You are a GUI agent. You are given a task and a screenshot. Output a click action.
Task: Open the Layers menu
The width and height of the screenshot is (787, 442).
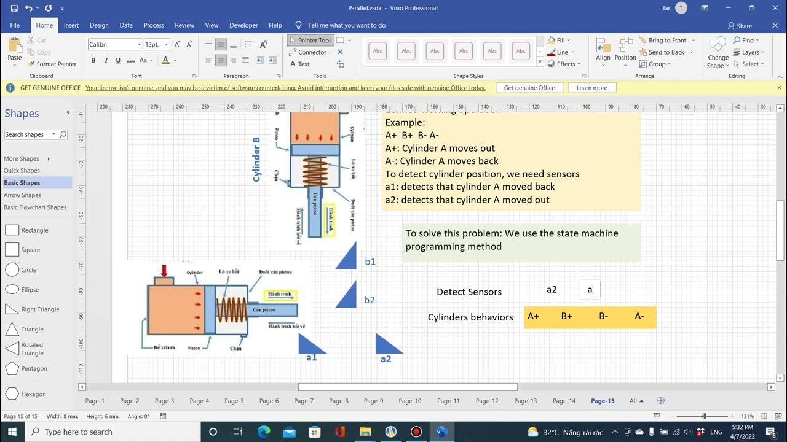point(749,52)
